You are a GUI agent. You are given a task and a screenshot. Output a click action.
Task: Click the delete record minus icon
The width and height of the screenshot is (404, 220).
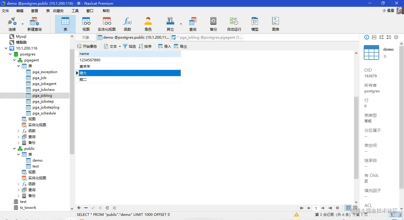86,208
